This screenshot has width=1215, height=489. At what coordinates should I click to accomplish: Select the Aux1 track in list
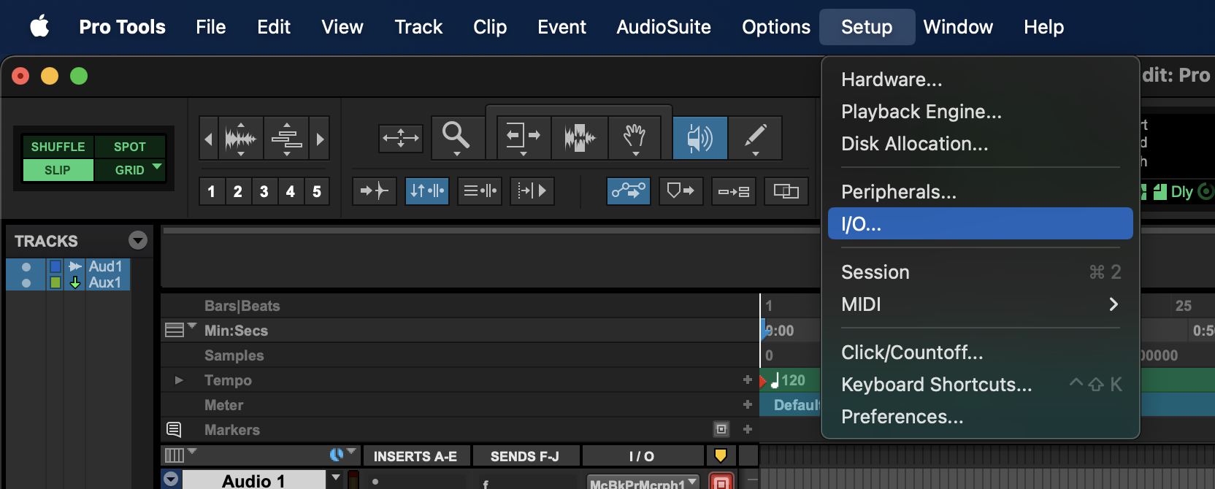(x=104, y=282)
